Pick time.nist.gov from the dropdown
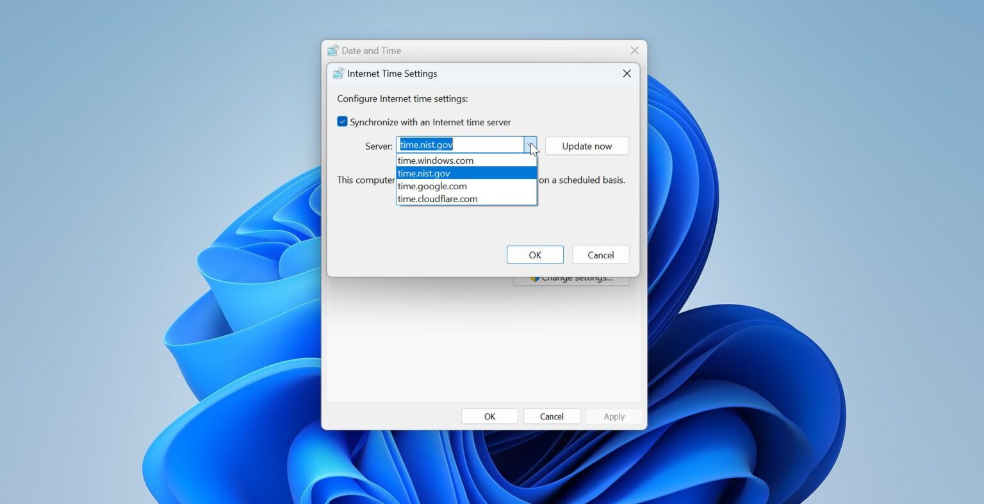The image size is (984, 504). coord(424,173)
